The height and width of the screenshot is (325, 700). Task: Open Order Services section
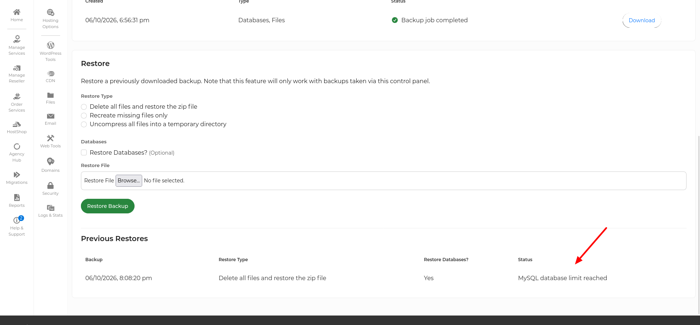[x=17, y=102]
